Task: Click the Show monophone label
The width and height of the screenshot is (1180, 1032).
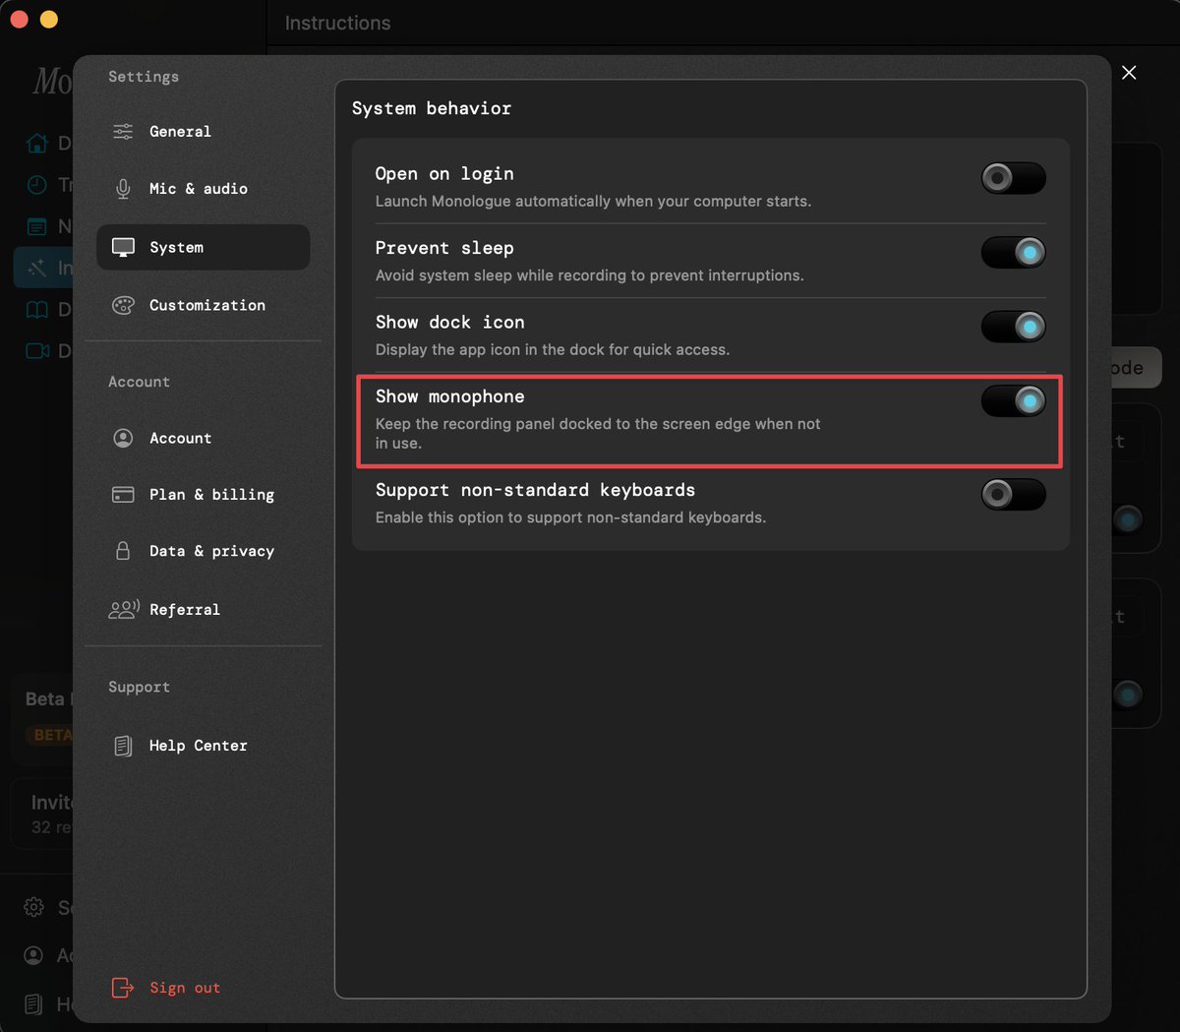Action: (x=450, y=396)
